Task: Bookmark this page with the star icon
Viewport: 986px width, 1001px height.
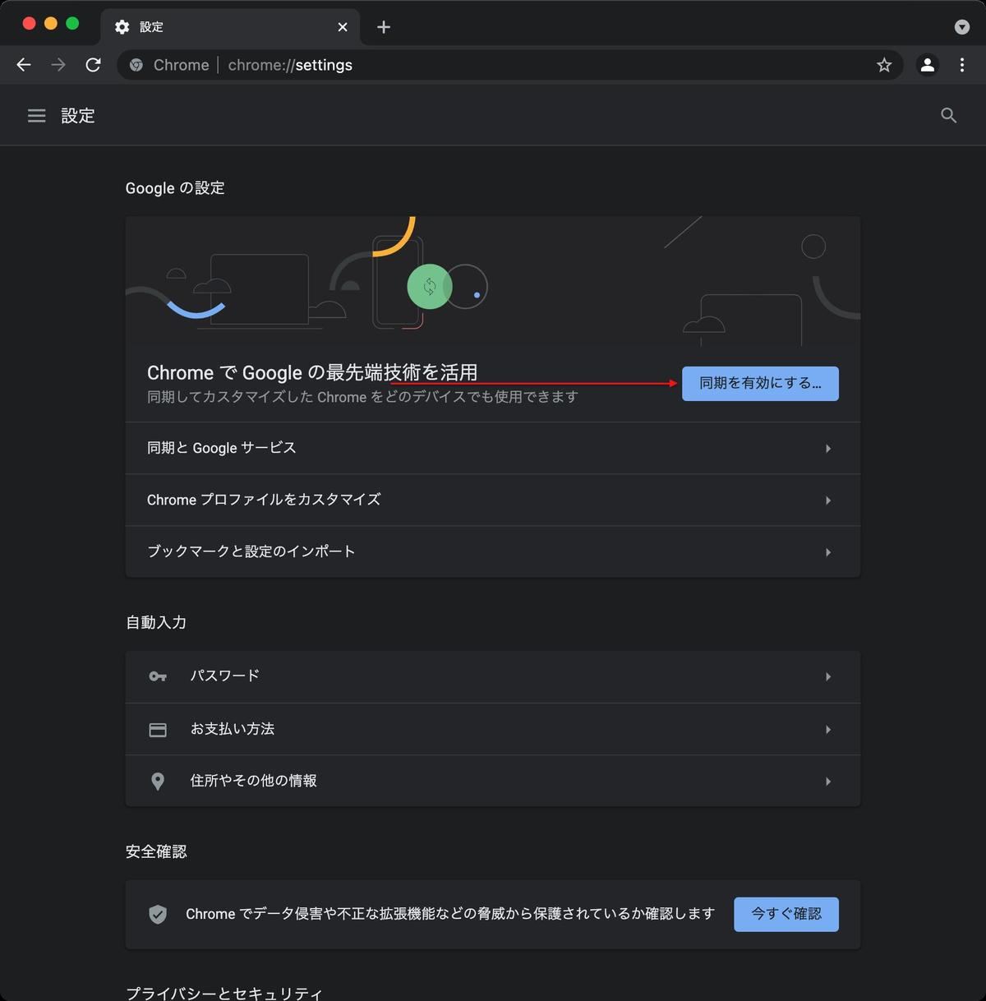Action: [884, 65]
